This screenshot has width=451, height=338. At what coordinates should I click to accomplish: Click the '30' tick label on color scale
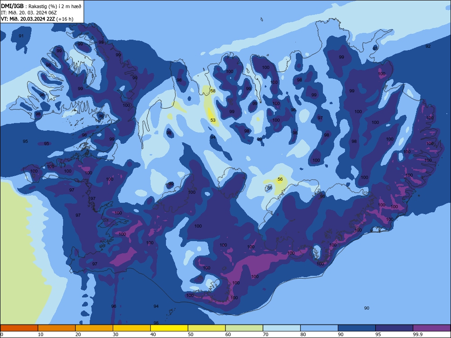(115, 334)
